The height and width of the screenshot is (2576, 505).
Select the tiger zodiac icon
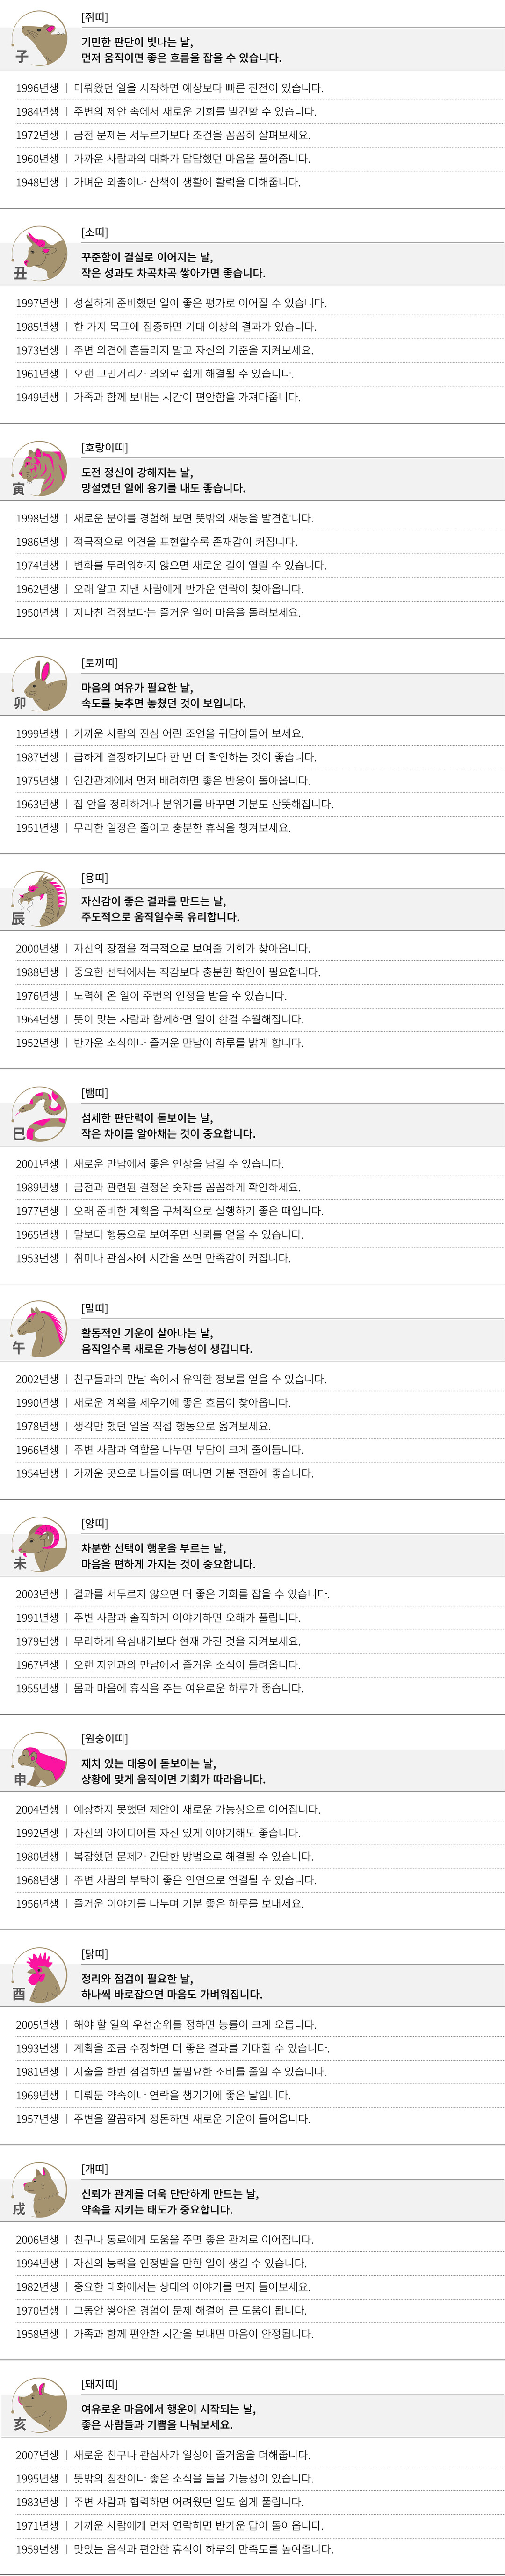(39, 469)
